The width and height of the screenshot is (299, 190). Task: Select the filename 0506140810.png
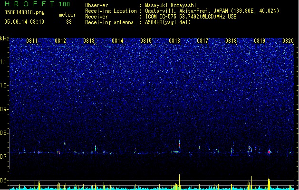[24, 12]
